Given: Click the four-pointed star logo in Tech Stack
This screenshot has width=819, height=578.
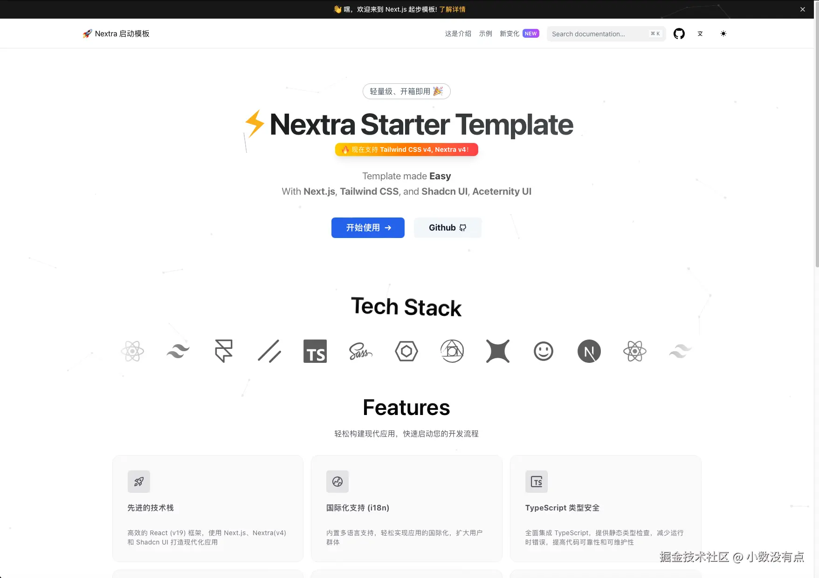Looking at the screenshot, I should coord(498,351).
